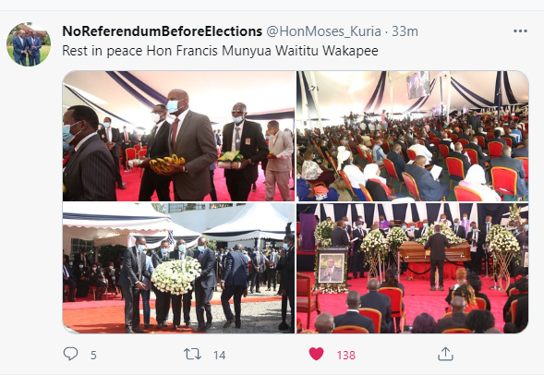
Task: Open the reply speech bubble icon
Action: 70,354
